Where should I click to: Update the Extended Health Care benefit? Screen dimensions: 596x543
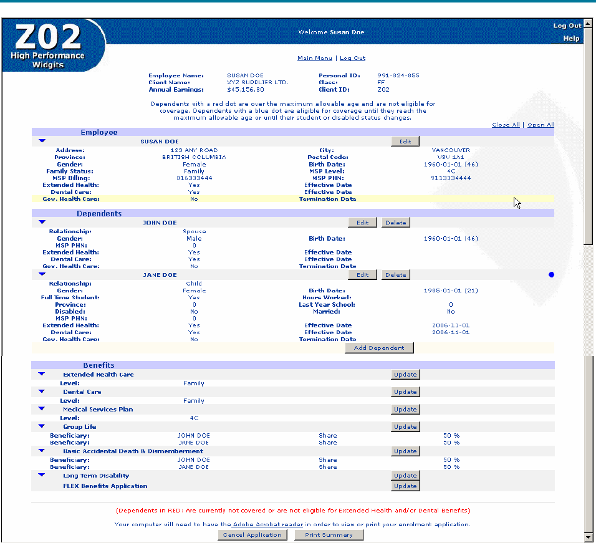[x=405, y=374]
